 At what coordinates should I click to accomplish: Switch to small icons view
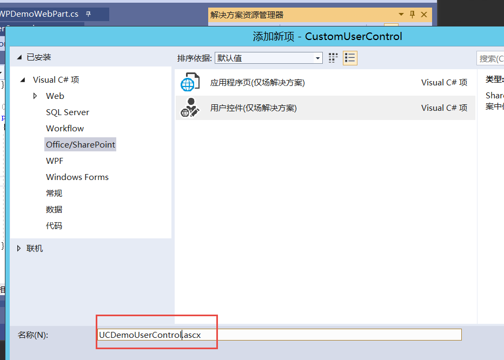(x=333, y=58)
